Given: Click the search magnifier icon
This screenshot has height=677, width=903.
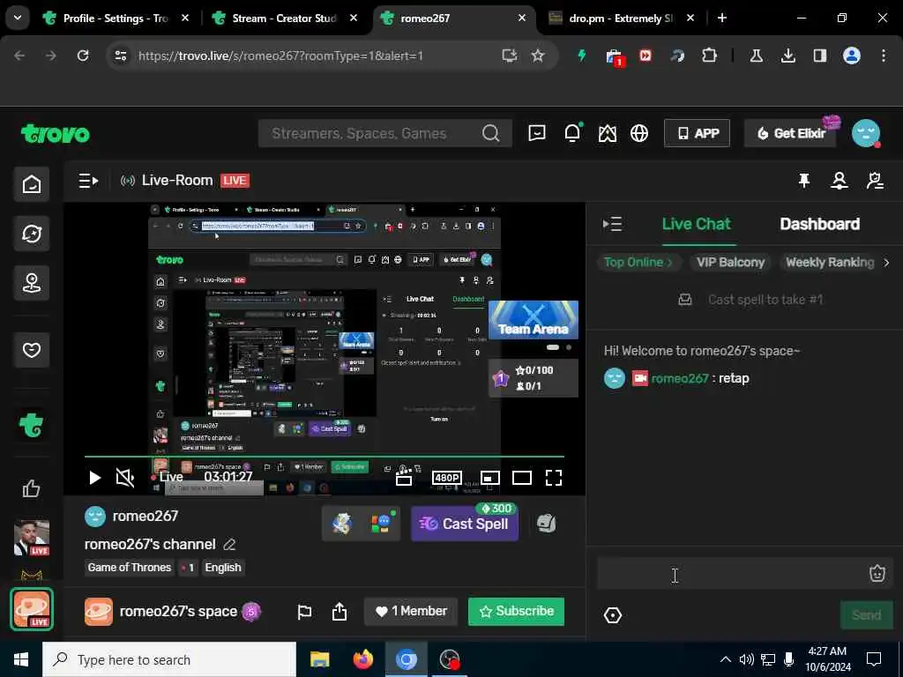Looking at the screenshot, I should click(x=490, y=134).
